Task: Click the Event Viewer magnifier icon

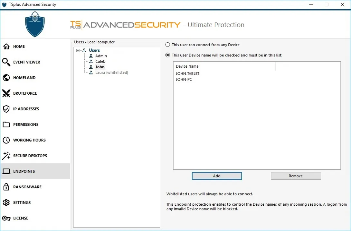Action: pos(6,62)
